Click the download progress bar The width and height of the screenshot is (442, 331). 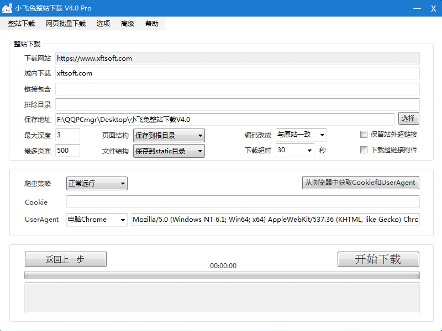[x=222, y=275]
